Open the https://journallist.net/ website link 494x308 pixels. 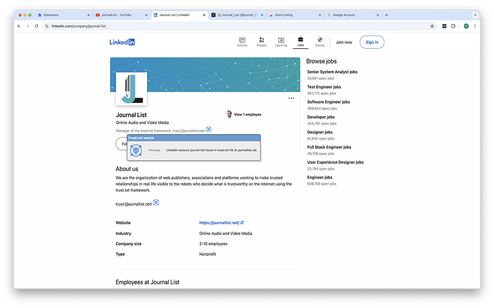[x=222, y=223]
